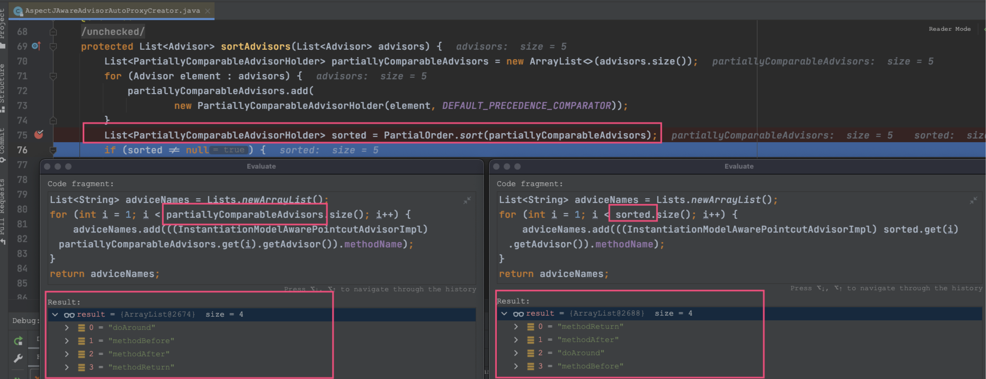
Task: Click the fold end marker on line 74
Action: pos(53,121)
